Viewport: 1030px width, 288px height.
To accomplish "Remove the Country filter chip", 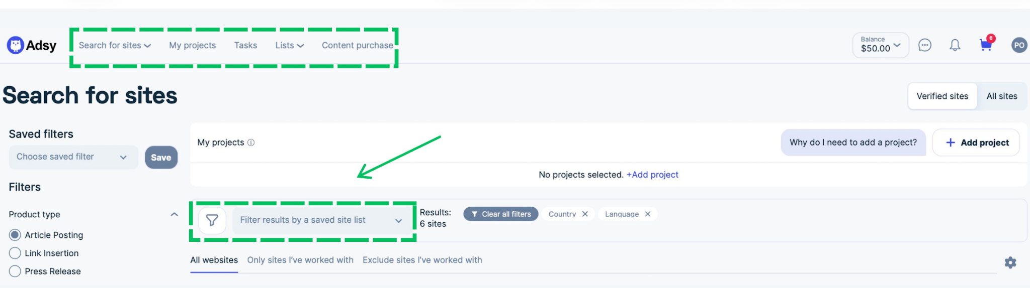I will (585, 214).
